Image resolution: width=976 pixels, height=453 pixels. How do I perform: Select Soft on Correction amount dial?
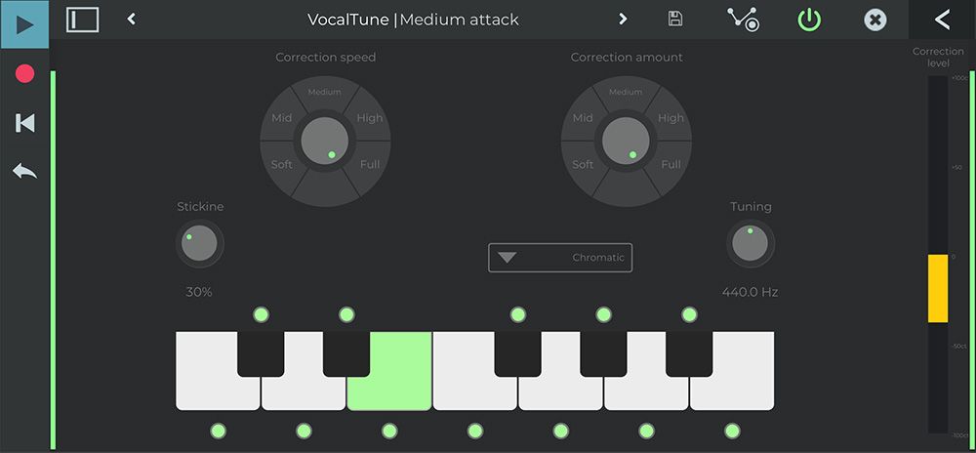point(583,164)
